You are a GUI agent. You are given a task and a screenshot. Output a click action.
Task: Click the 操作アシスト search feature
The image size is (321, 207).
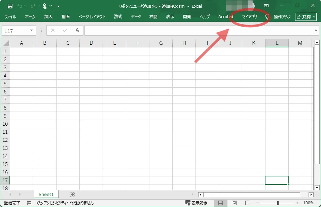tap(282, 16)
